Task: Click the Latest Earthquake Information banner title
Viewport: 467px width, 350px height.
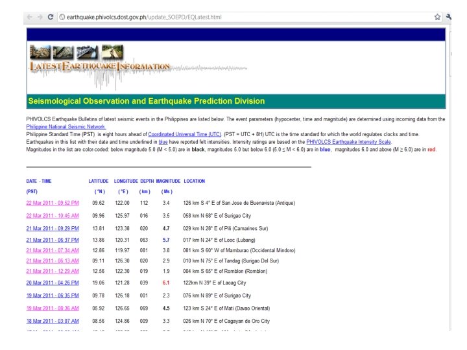Action: 100,66
